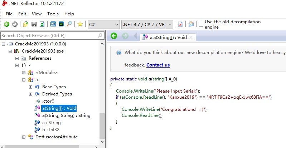Open the Tools menu
This screenshot has height=148, width=286.
click(x=53, y=14)
